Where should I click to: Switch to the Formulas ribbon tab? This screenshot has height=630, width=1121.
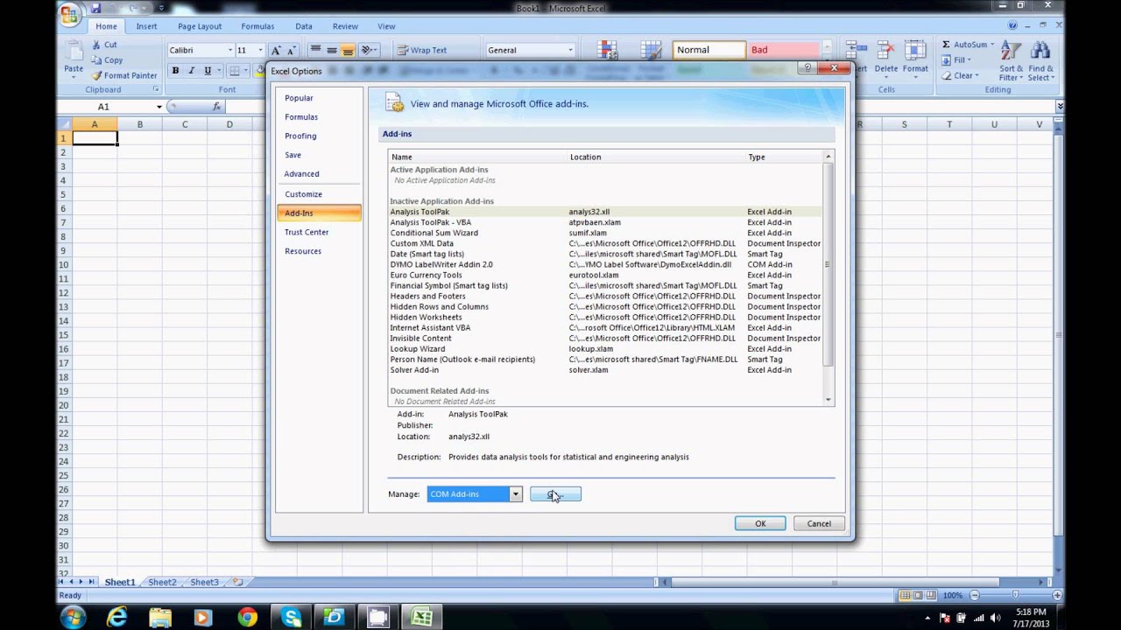coord(257,26)
